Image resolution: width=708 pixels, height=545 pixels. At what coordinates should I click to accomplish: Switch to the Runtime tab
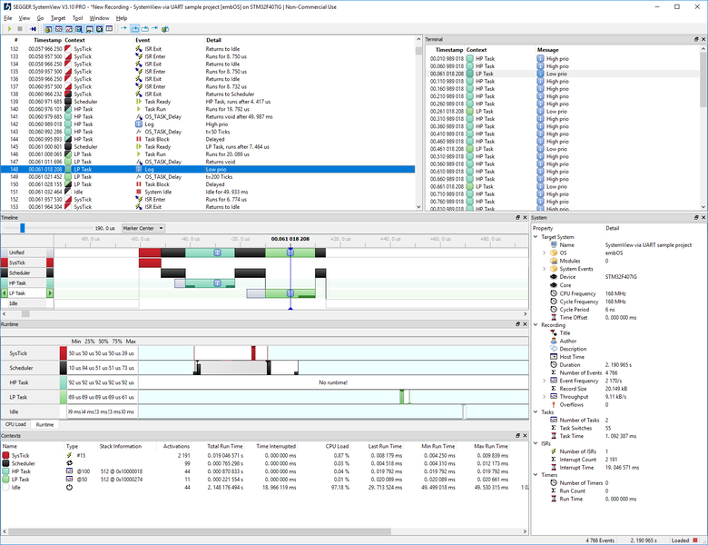pyautogui.click(x=44, y=425)
